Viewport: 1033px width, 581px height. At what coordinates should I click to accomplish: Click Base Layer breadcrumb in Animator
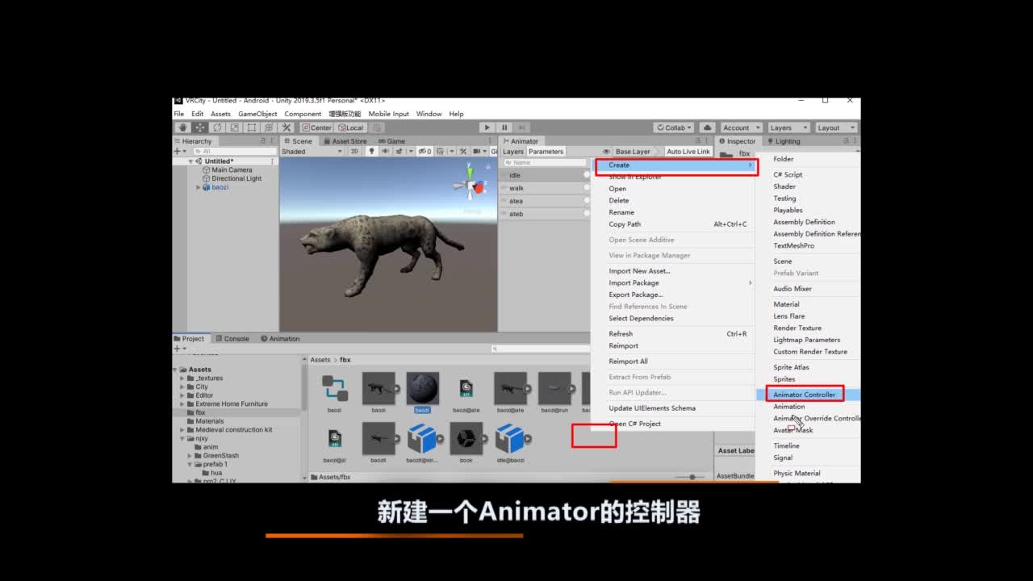(633, 151)
